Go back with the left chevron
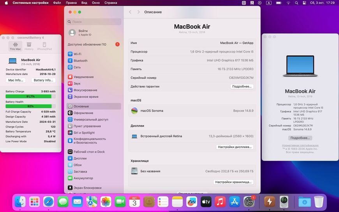Viewport: 339px width, 212px height. (x=130, y=12)
